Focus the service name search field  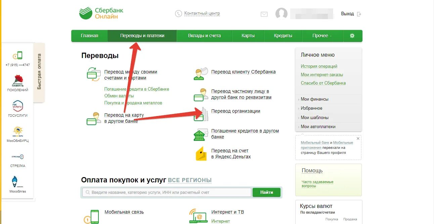pos(167,192)
